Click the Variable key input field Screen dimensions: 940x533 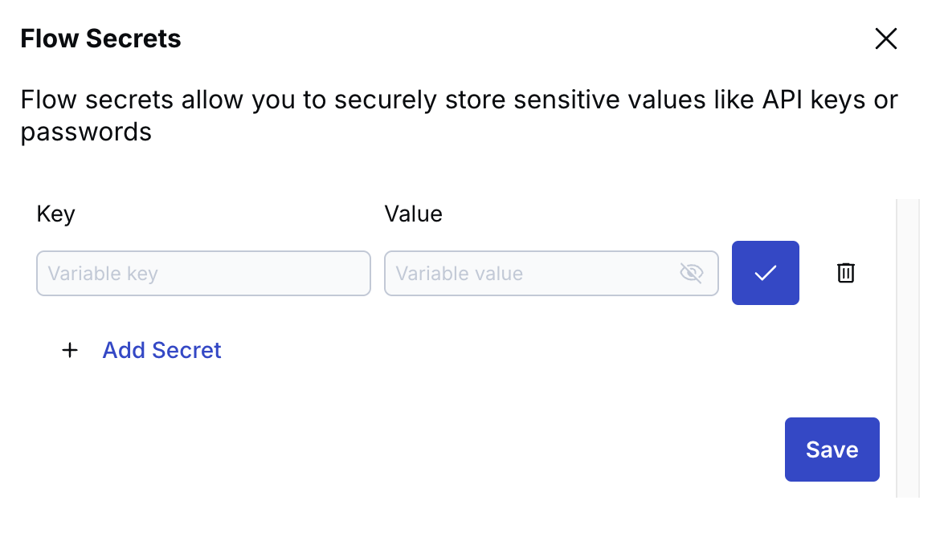click(x=203, y=273)
